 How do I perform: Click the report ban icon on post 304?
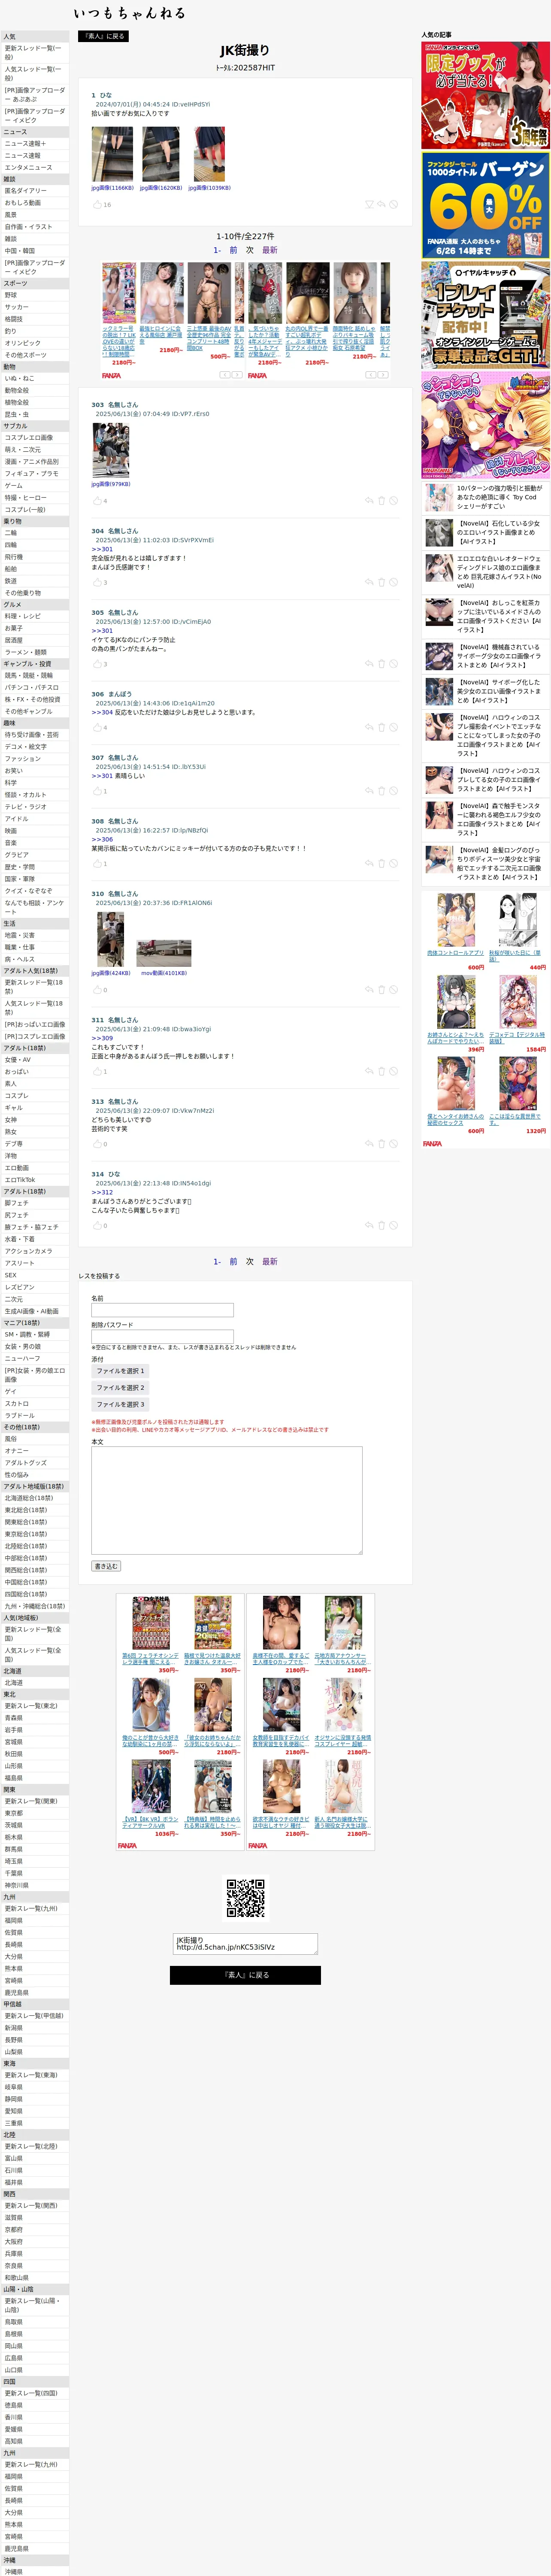tap(394, 582)
